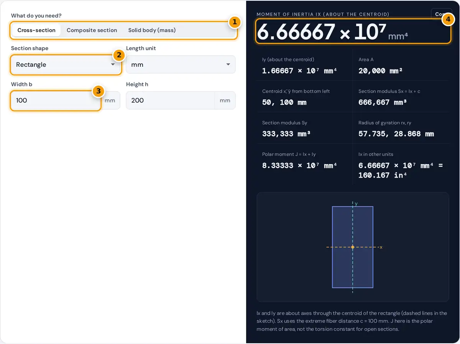This screenshot has width=460, height=344.
Task: Click the Copy button above the result
Action: (441, 14)
